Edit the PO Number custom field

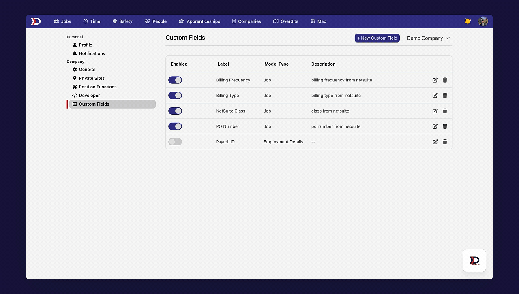coord(435,126)
